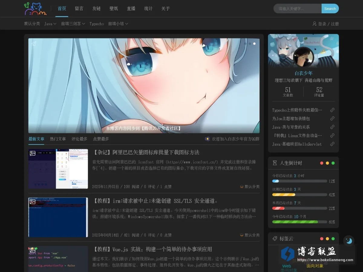Open the 默认分类 category link
This screenshot has width=363, height=272.
(x=32, y=24)
